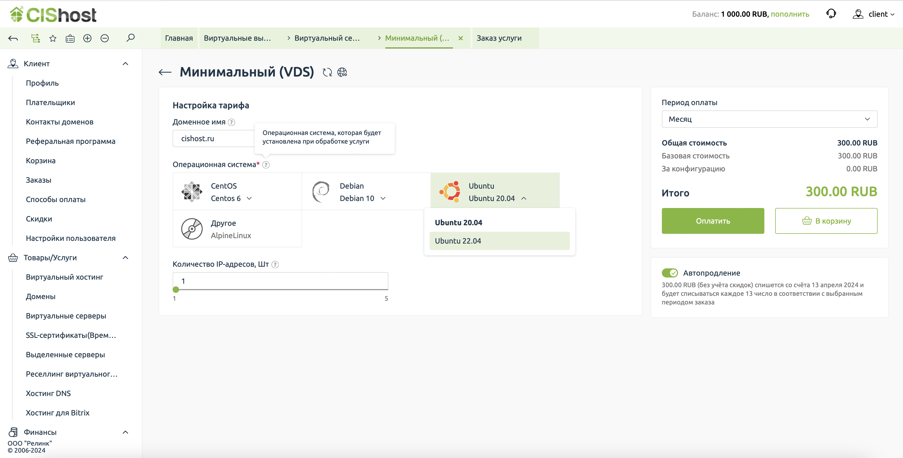The image size is (903, 458).
Task: Toggle the Автопродление switch off
Action: [669, 273]
